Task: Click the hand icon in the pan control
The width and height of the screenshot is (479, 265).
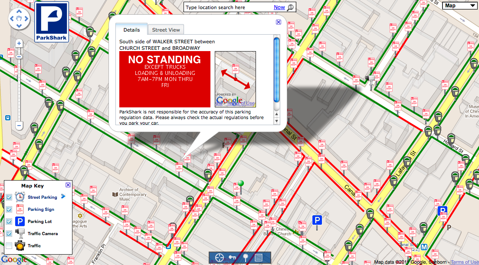Action: [19, 19]
